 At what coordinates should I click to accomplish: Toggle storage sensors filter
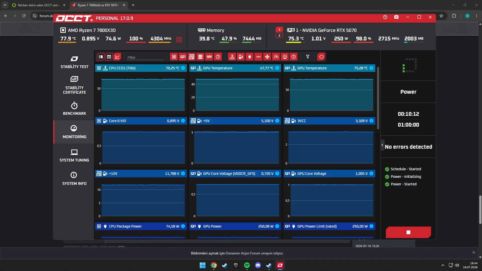pos(200,57)
